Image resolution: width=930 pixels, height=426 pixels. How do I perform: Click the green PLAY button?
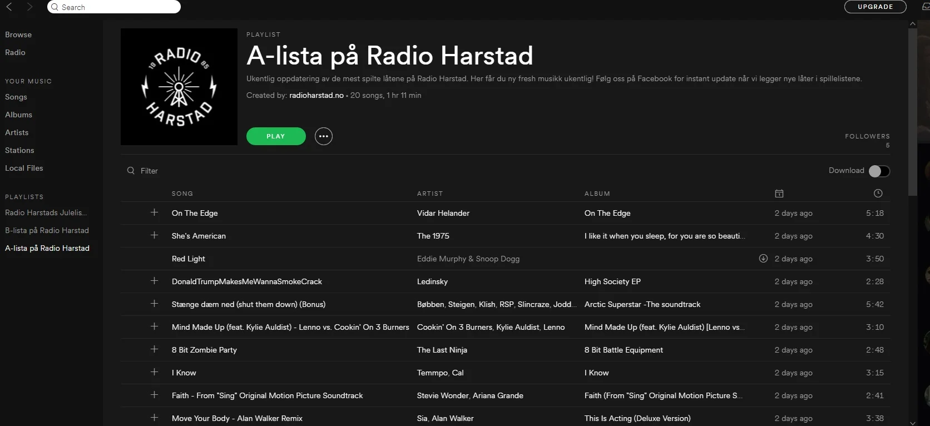276,136
